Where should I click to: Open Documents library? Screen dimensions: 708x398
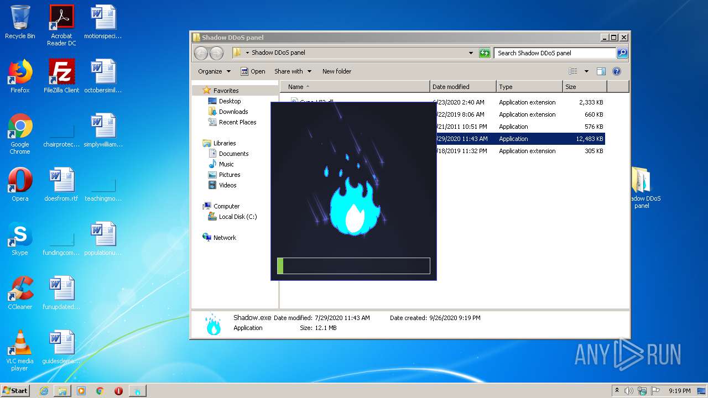point(233,154)
